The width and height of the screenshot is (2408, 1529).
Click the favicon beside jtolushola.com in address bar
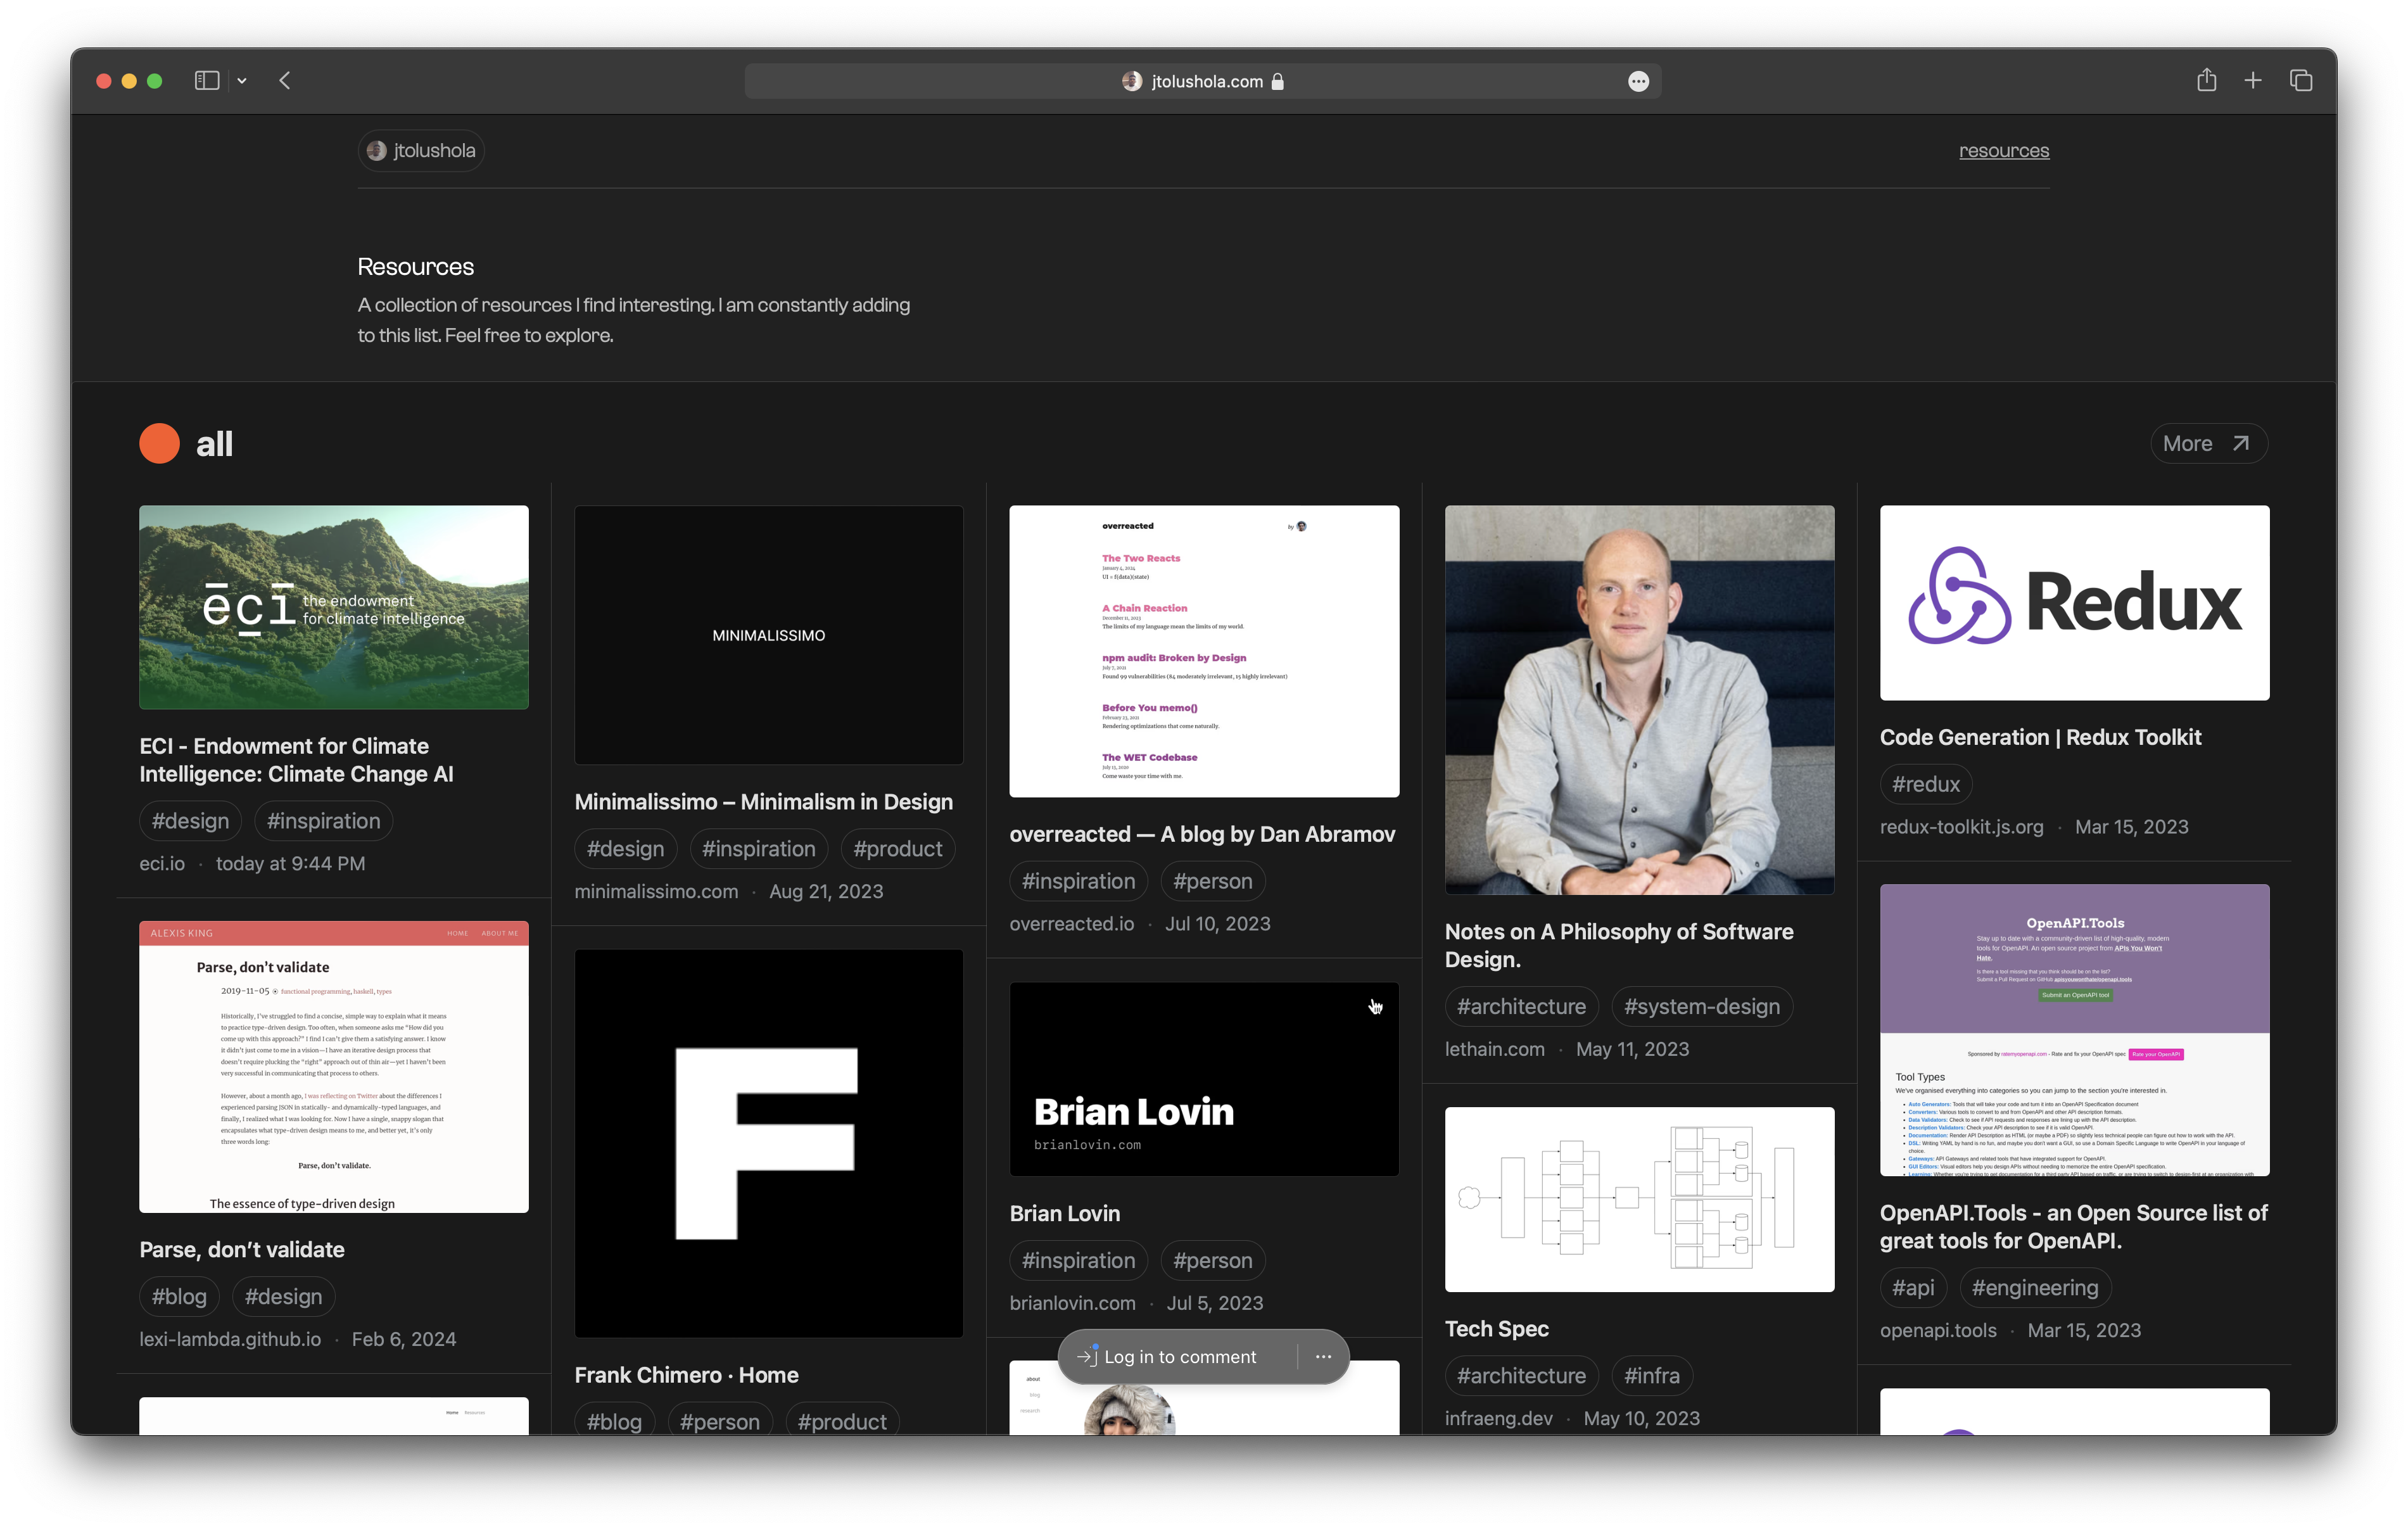1132,82
